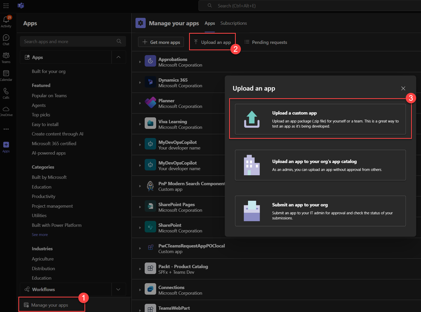Image resolution: width=421 pixels, height=312 pixels.
Task: Open the Agents category
Action: coord(39,105)
